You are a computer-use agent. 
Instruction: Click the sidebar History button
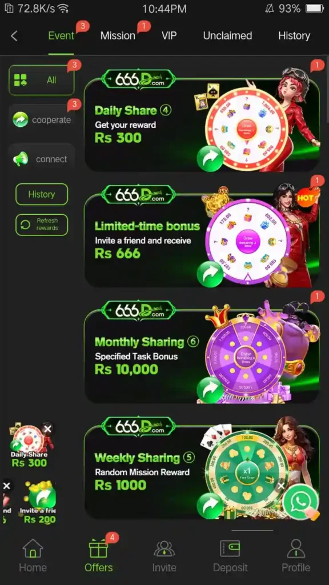[42, 194]
